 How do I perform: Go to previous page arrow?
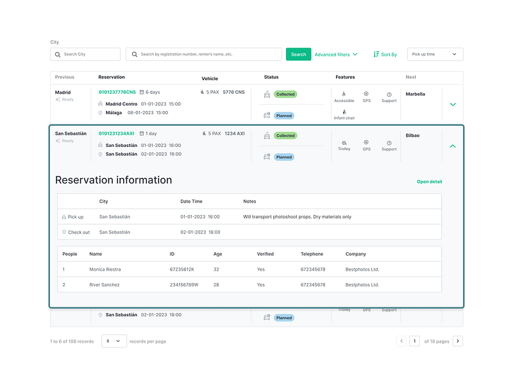(x=401, y=341)
